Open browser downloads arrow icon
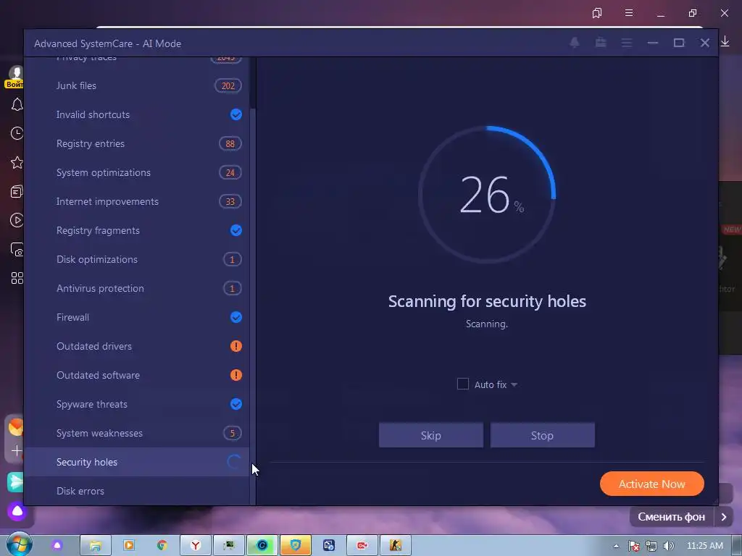742x556 pixels. [725, 42]
